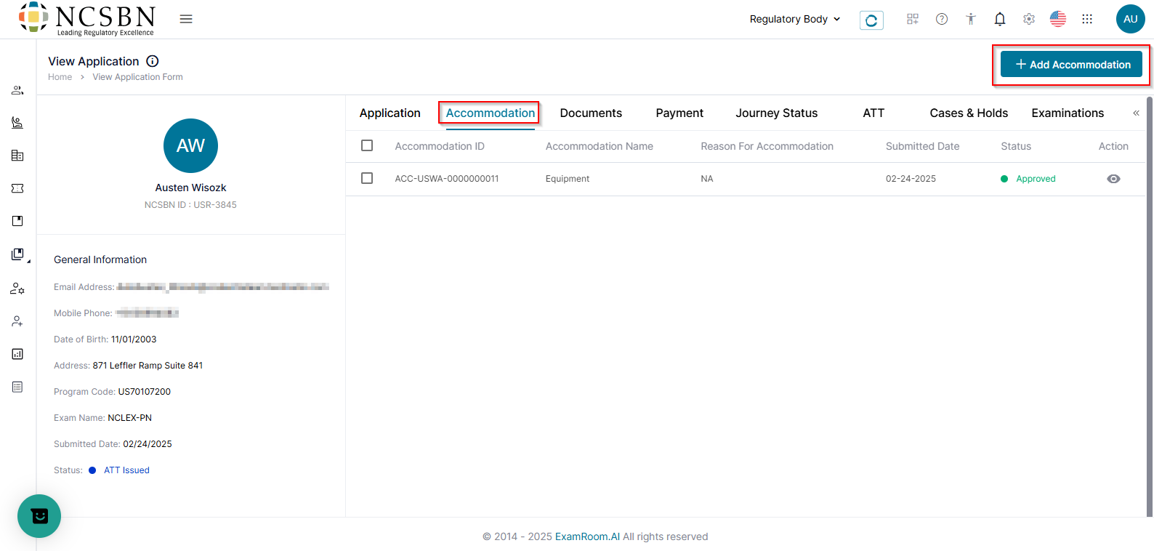Open the ExamRoom.AI footer link
This screenshot has height=551, width=1154.
[588, 536]
